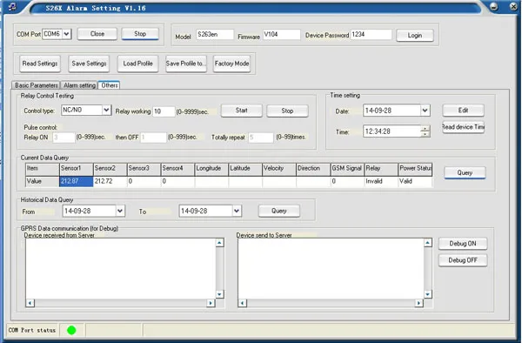Open the COM Port dropdown
Viewport: 522px width, 343px height.
tap(66, 34)
